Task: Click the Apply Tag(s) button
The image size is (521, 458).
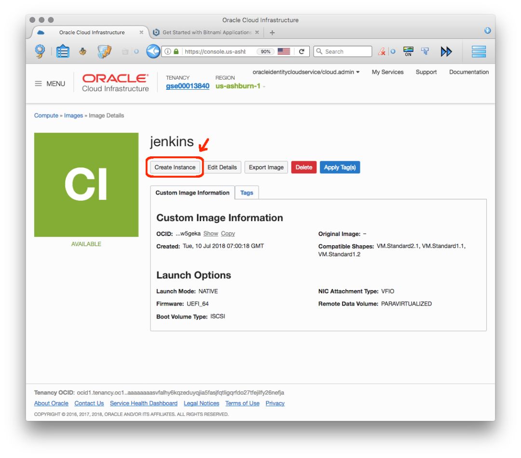Action: tap(340, 167)
